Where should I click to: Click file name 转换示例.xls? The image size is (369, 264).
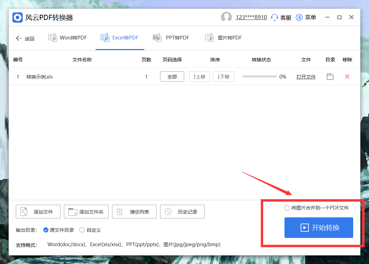point(39,77)
